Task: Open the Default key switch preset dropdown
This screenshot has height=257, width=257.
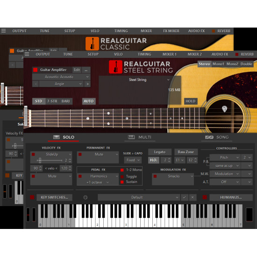Action: (139, 197)
